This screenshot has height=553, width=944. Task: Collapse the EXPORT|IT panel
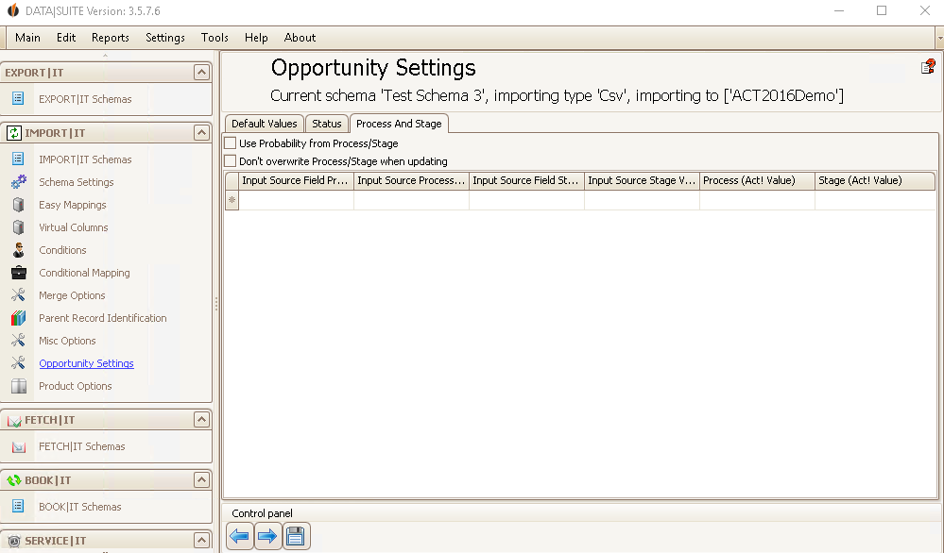(201, 73)
